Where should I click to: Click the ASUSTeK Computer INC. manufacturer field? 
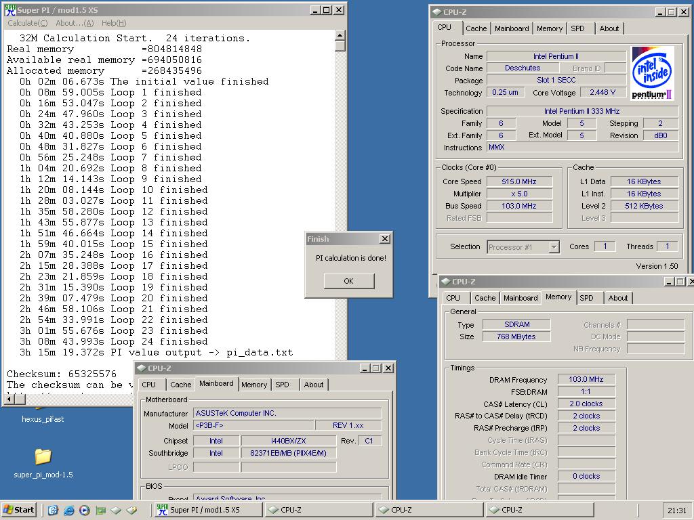point(287,413)
